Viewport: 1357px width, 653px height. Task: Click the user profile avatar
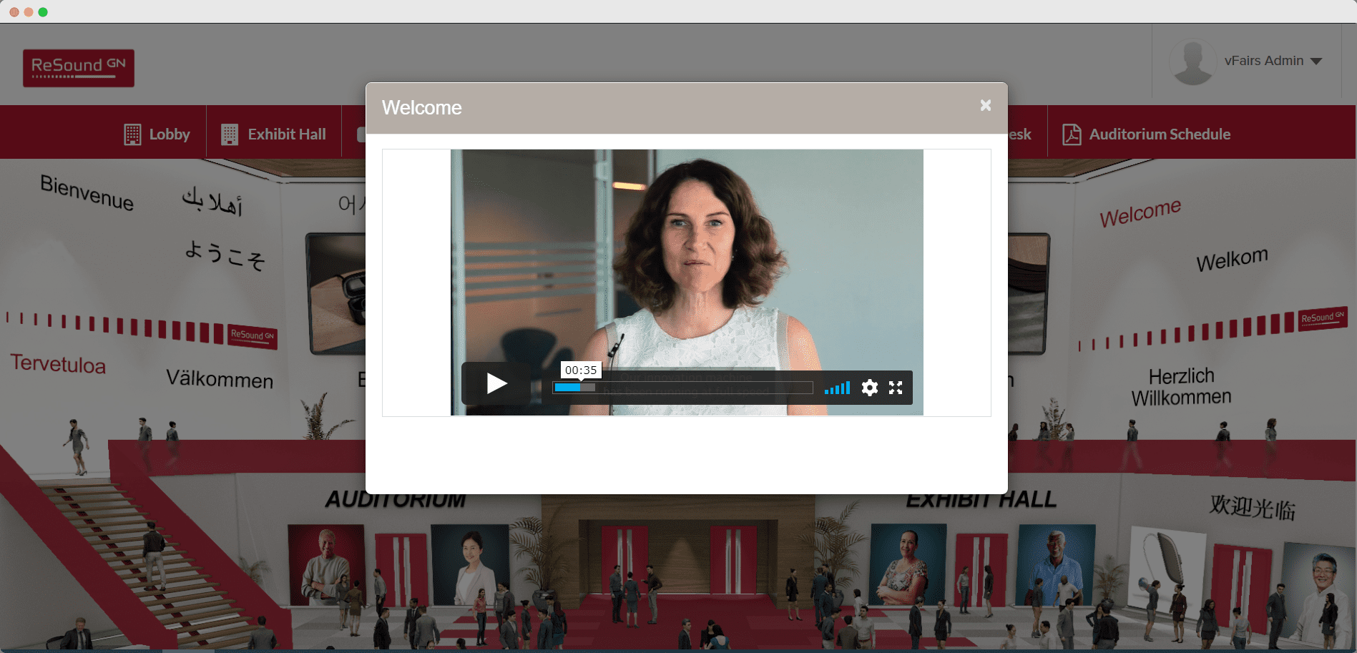click(x=1192, y=62)
